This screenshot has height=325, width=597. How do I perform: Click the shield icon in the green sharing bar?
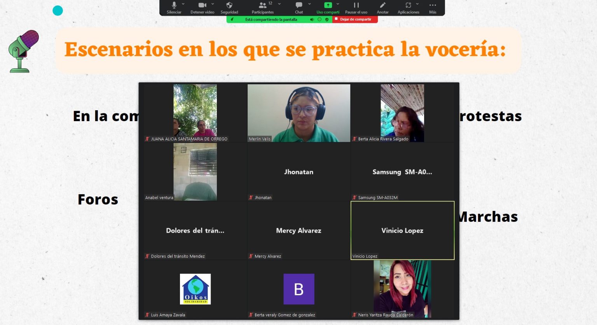tap(327, 19)
